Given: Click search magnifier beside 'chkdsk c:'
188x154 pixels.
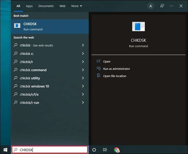Looking at the screenshot, I should (15, 53).
